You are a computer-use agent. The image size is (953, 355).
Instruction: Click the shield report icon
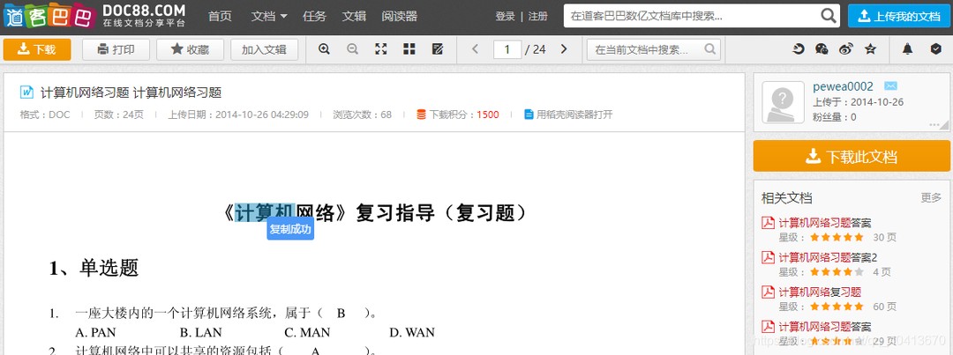coord(935,49)
